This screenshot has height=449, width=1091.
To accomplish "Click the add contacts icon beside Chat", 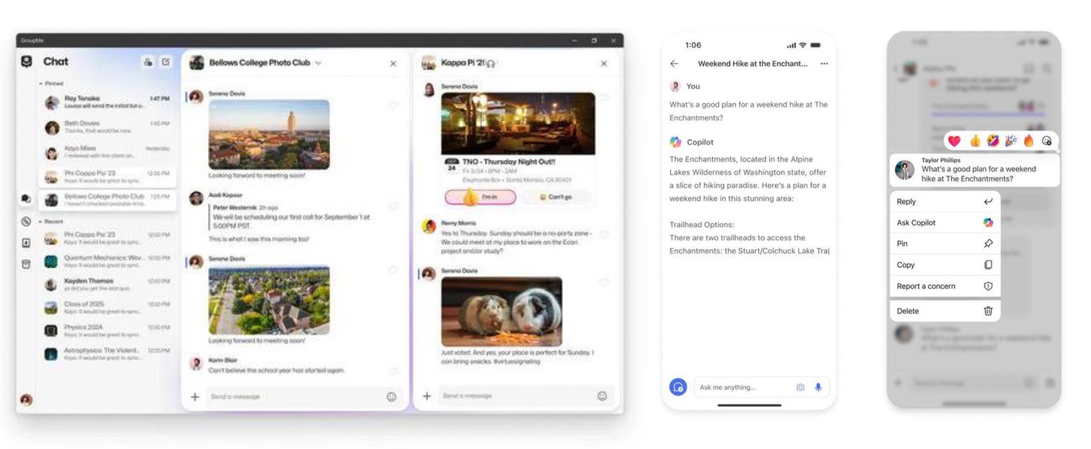I will point(148,62).
